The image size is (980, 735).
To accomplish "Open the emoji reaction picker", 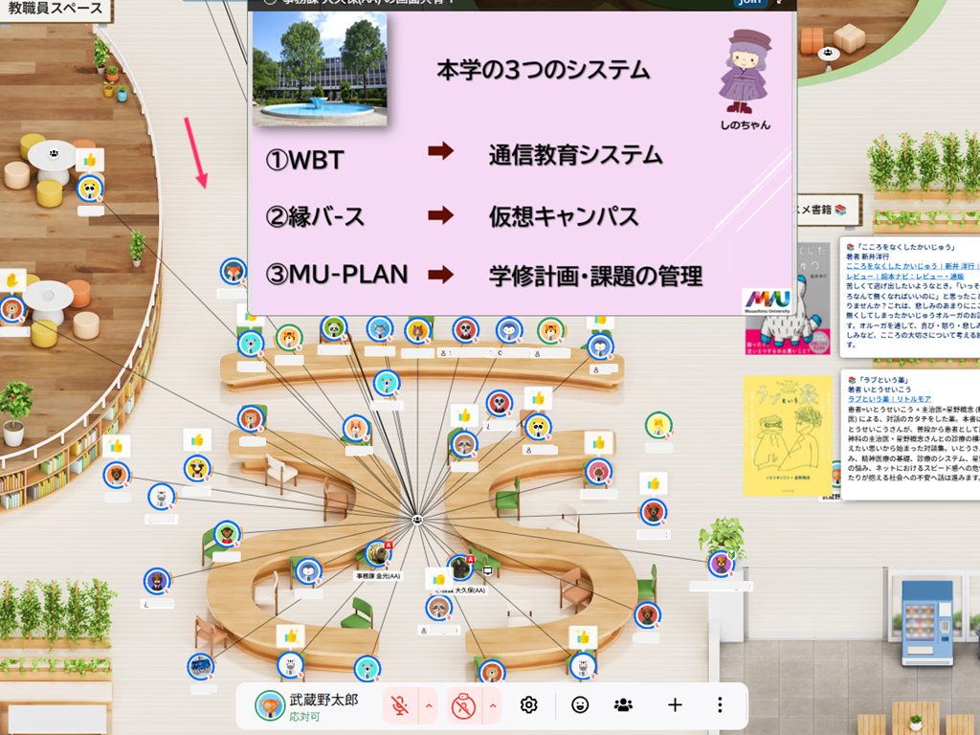I will 580,705.
